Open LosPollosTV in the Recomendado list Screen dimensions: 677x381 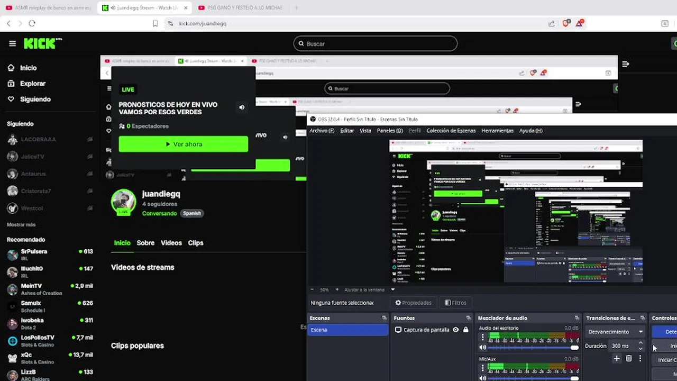pyautogui.click(x=50, y=341)
